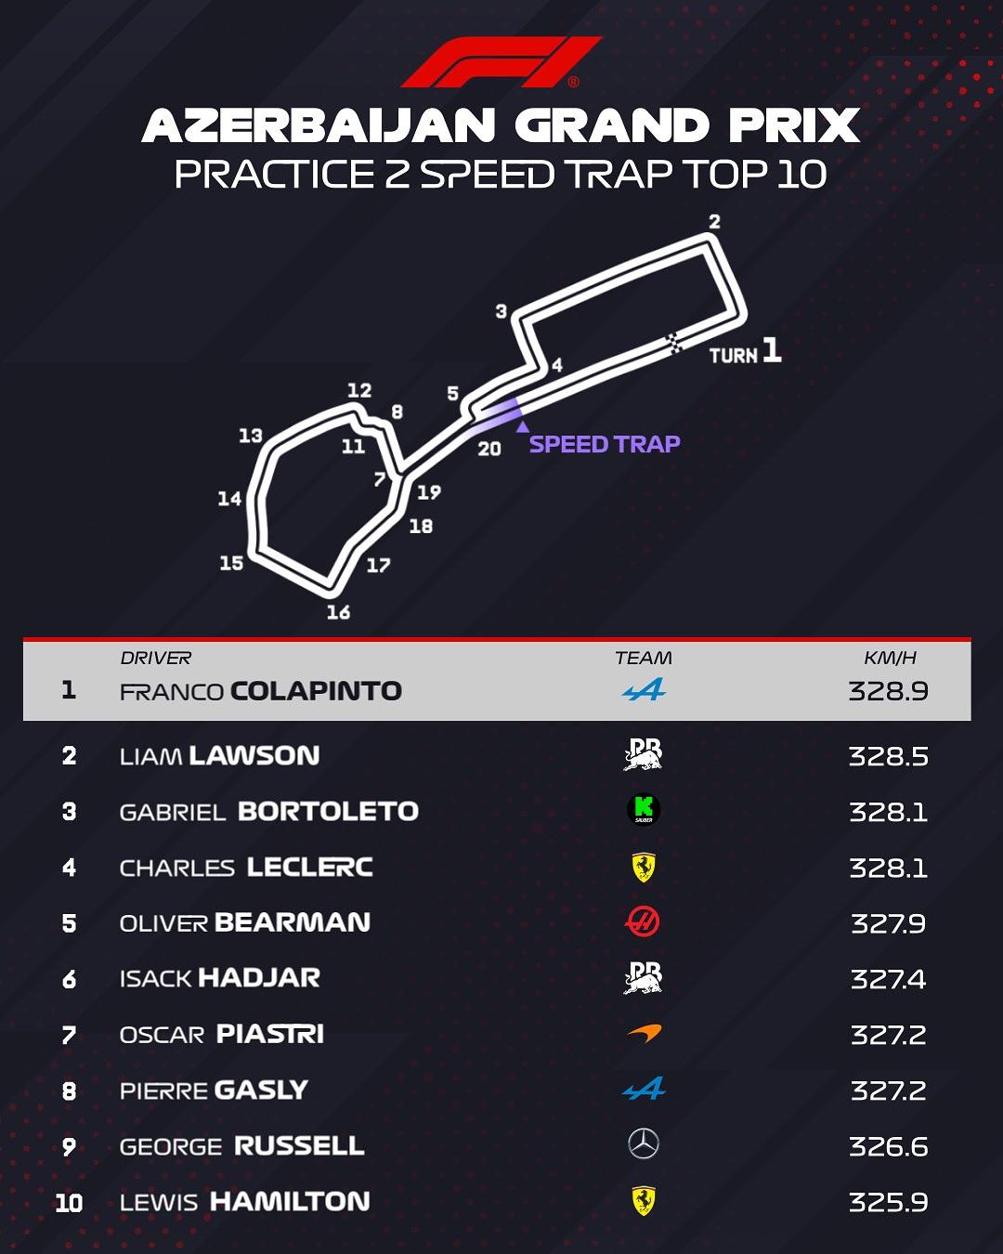Select the Franco Colapinto row
The width and height of the screenshot is (1003, 1254).
497,681
